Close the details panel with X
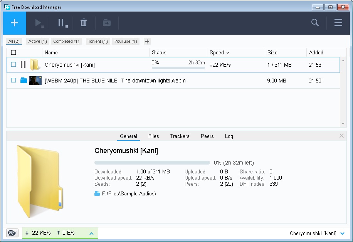The width and height of the screenshot is (353, 242). pos(341,136)
